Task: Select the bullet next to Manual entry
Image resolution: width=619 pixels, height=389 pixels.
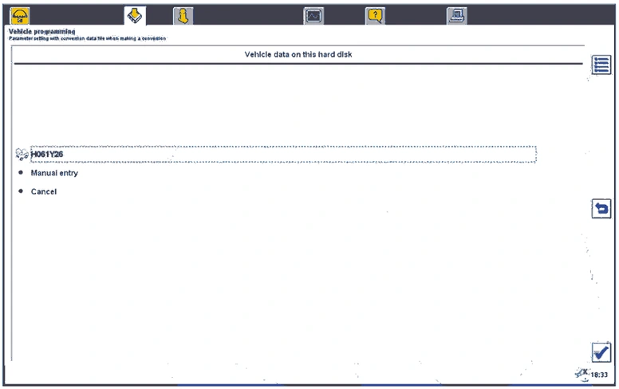Action: coord(21,173)
